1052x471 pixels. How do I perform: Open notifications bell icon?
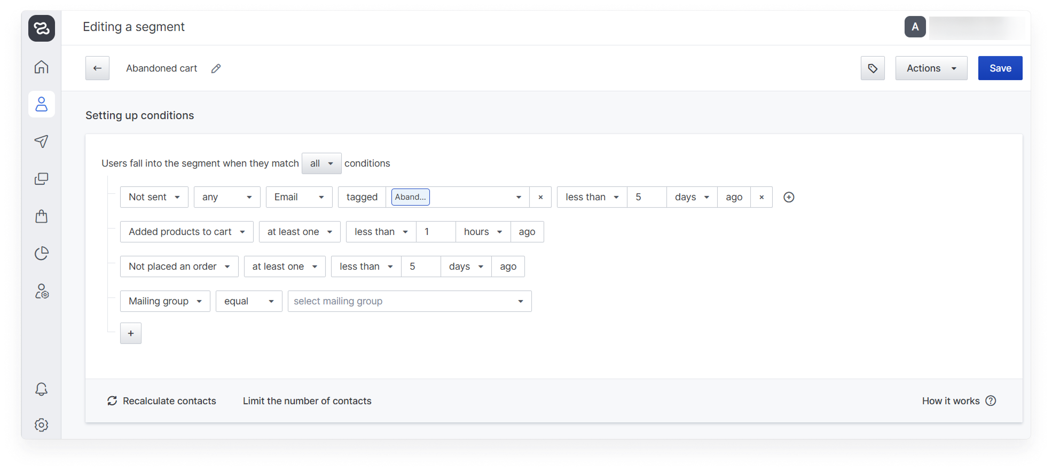click(x=41, y=389)
